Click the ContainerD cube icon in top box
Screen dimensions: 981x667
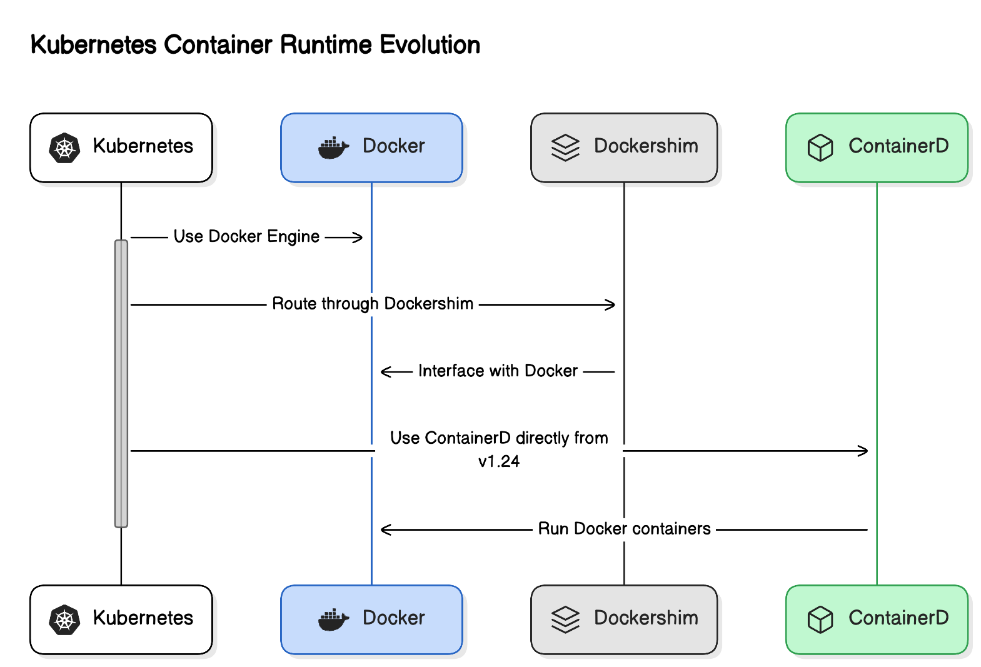point(820,148)
